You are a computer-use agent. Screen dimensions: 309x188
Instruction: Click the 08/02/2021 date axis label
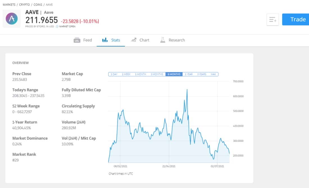[x=121, y=166]
